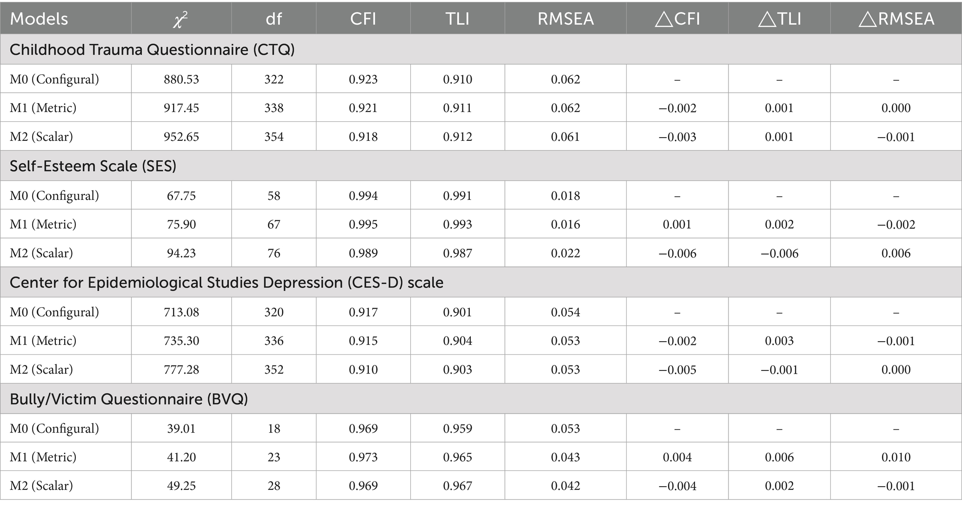Click the RMSEA value 0.042
Viewport: 962px width, 508px height.
coord(565,486)
